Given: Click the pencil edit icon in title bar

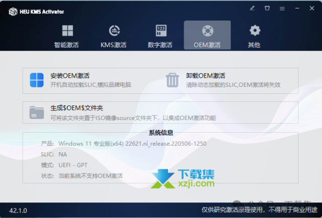Looking at the screenshot, I should coord(253,8).
